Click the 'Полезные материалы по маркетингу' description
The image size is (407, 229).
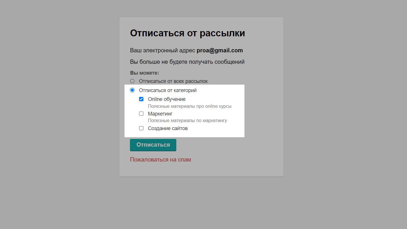(187, 121)
